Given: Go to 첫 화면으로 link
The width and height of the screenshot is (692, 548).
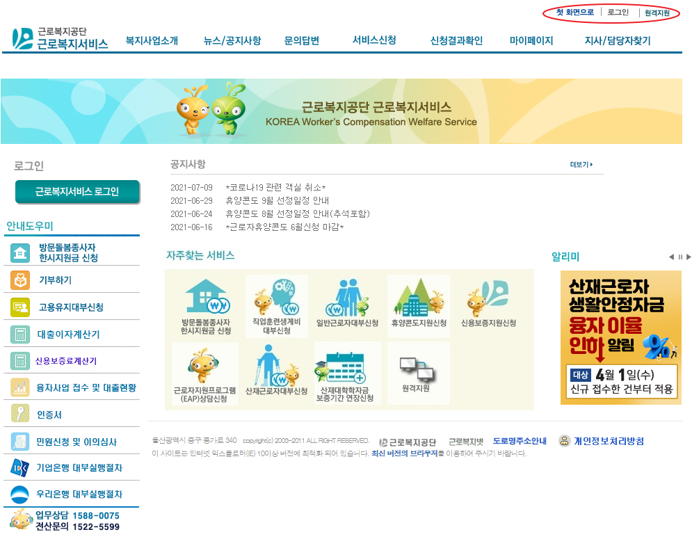Looking at the screenshot, I should [x=575, y=13].
